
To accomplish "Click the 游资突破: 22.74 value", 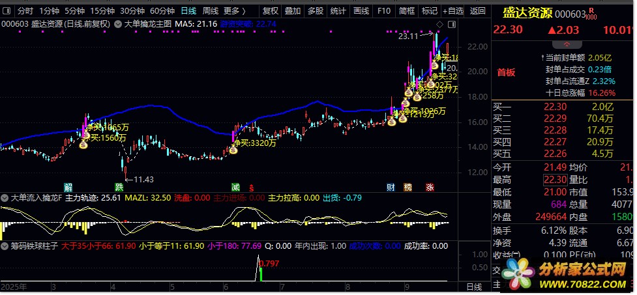I will [248, 24].
